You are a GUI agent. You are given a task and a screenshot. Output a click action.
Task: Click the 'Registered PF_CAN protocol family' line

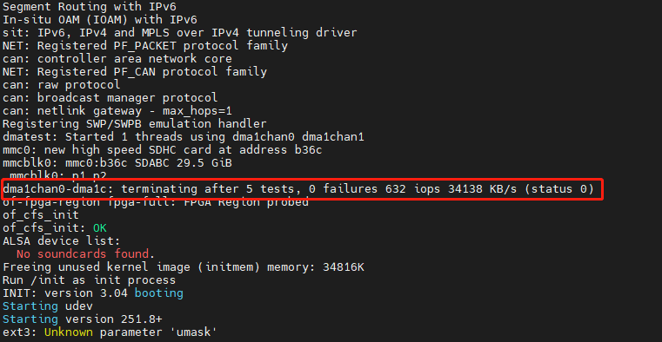(135, 72)
